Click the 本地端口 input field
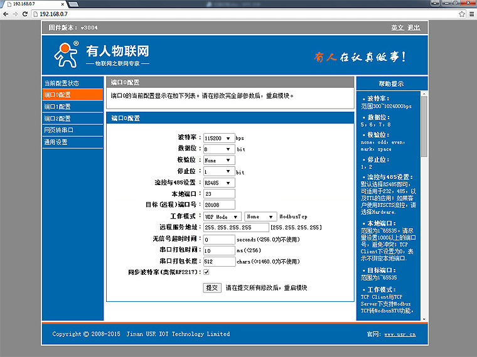The height and width of the screenshot is (357, 477). pos(218,194)
